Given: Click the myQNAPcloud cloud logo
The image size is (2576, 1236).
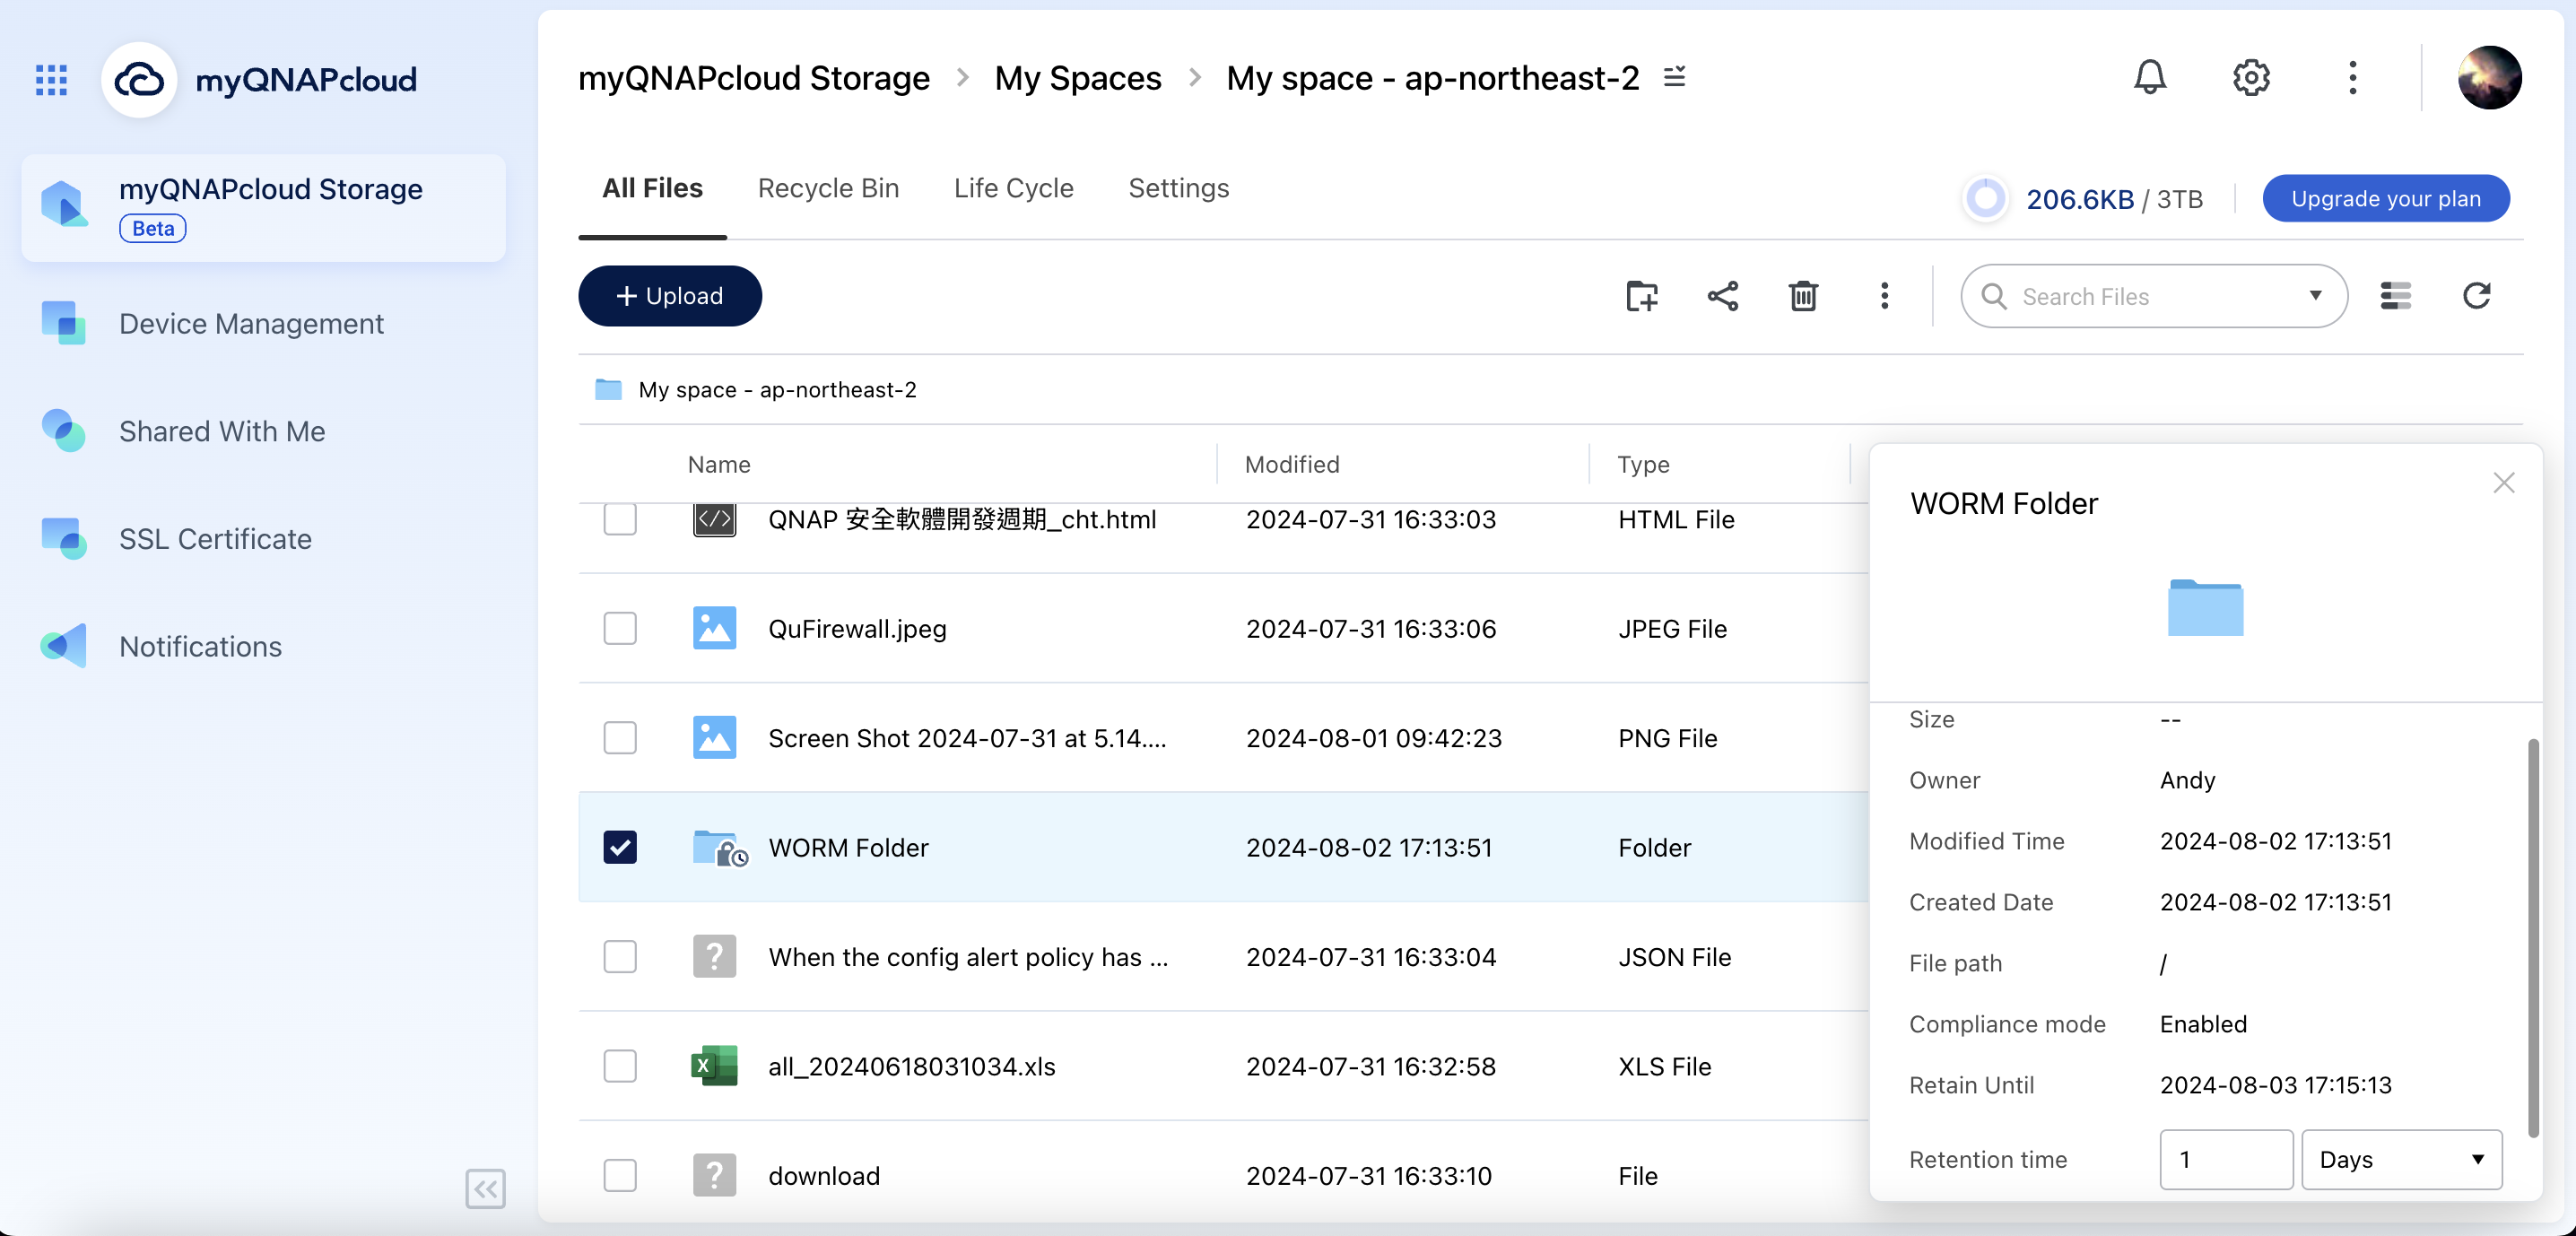Looking at the screenshot, I should click(139, 80).
